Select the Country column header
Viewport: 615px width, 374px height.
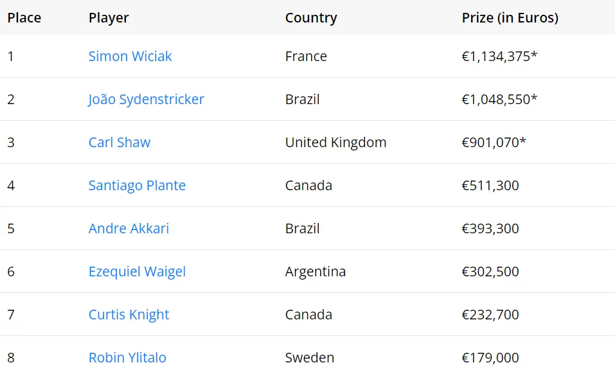pos(311,18)
